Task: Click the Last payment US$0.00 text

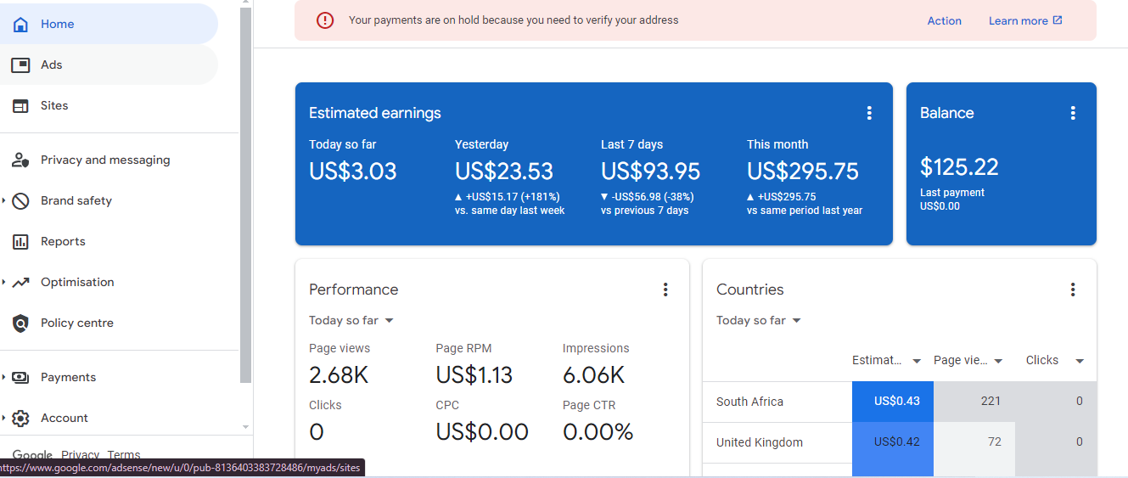Action: (x=952, y=200)
